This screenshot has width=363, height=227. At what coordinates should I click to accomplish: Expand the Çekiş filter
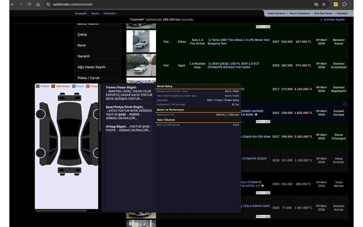pos(98,35)
